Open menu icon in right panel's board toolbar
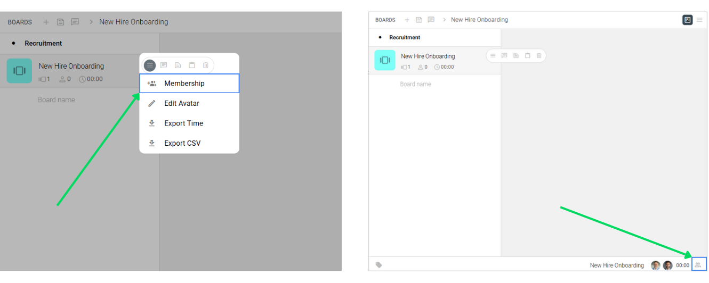The image size is (709, 283). (x=493, y=56)
